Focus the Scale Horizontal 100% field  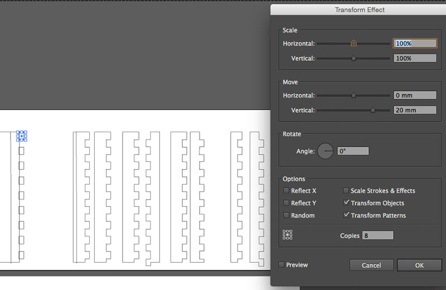pos(415,43)
